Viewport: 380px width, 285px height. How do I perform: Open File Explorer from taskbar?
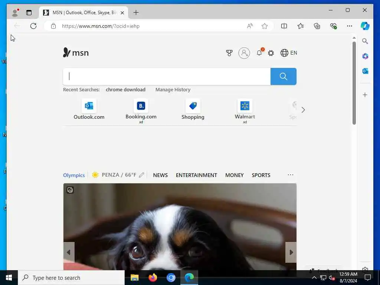tap(134, 278)
